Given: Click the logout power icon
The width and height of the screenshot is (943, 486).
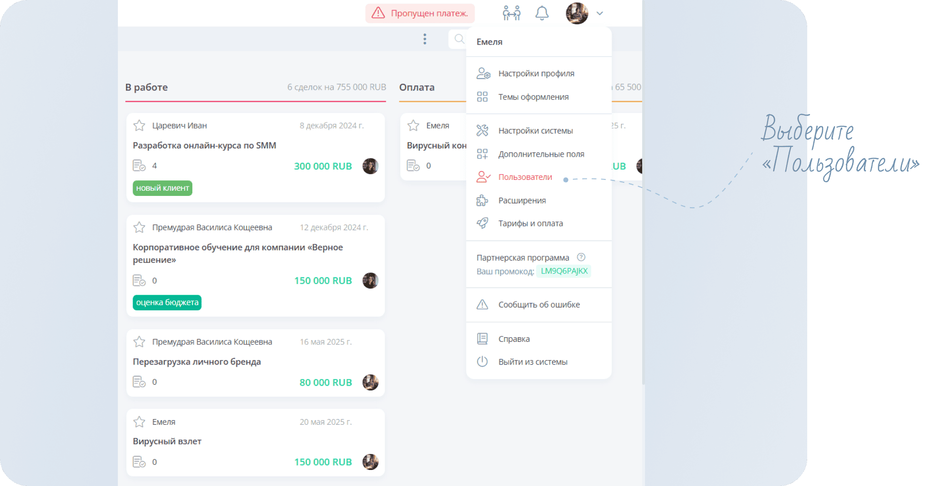Looking at the screenshot, I should [482, 362].
